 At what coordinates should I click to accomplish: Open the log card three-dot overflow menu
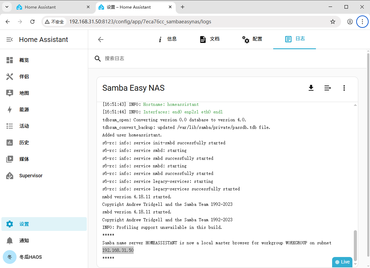[344, 88]
